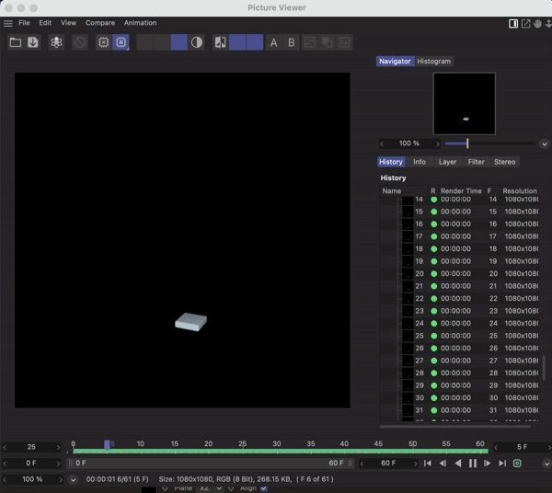Screen dimensions: 552x493
Task: Click the Open file folder icon
Action: [16, 42]
